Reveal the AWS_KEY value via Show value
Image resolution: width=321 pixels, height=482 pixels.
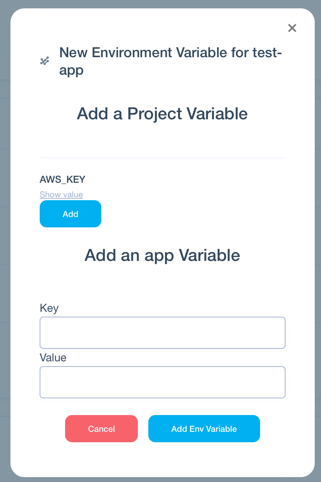[x=61, y=195]
